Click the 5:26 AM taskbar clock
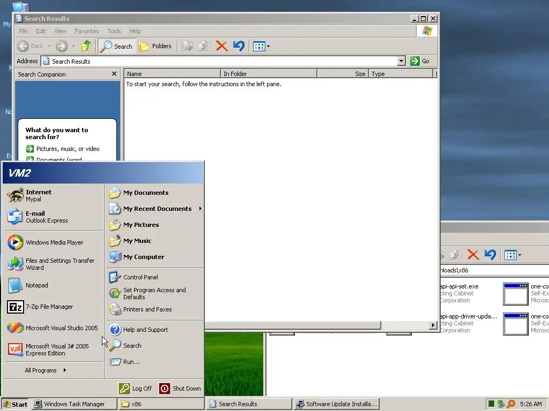549x411 pixels. pyautogui.click(x=531, y=404)
